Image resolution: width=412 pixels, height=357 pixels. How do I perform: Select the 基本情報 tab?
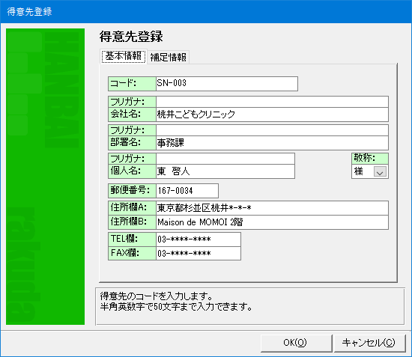point(124,56)
